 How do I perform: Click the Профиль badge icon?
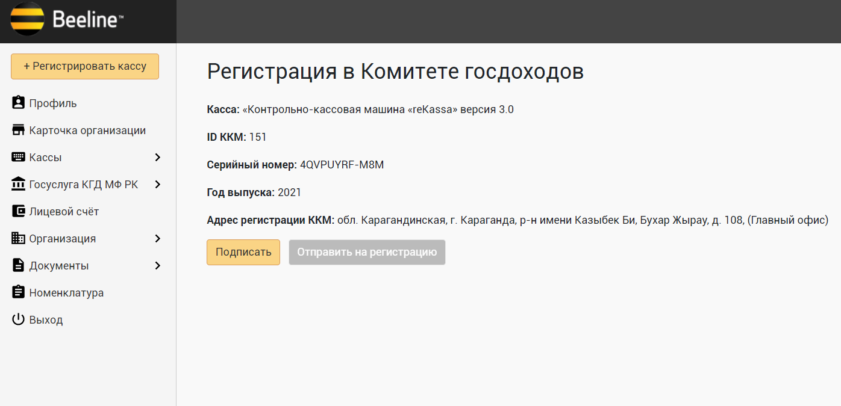[18, 103]
